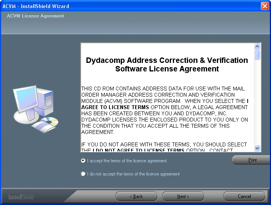Click the license text scrollbar thumb
Image resolution: width=271 pixels, height=205 pixels.
257,55
